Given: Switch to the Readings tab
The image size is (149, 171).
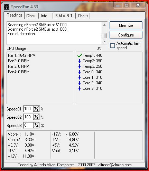Looking at the screenshot, I should pyautogui.click(x=15, y=15).
